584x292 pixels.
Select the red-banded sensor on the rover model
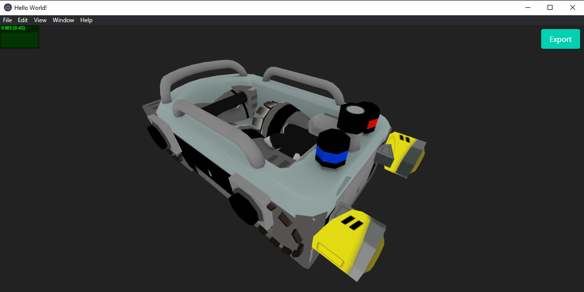click(x=372, y=123)
